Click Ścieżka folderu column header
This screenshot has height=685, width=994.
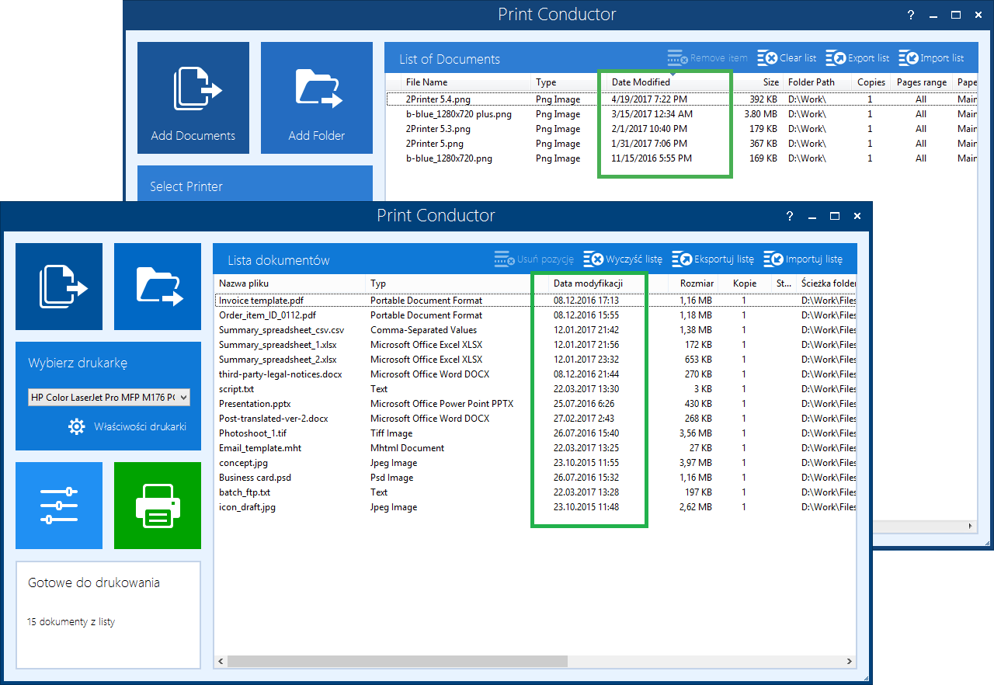click(x=828, y=283)
